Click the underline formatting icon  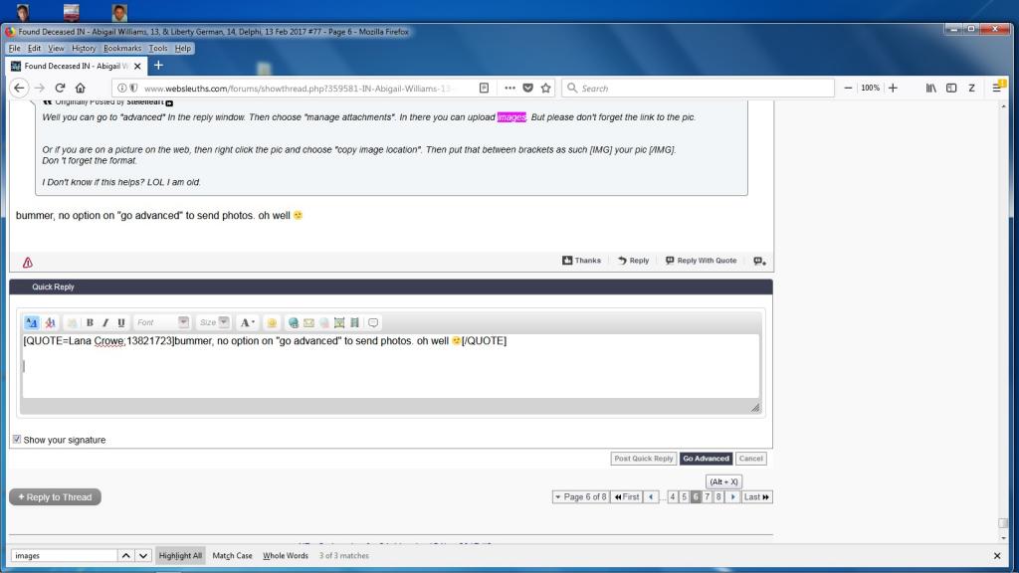tap(120, 322)
